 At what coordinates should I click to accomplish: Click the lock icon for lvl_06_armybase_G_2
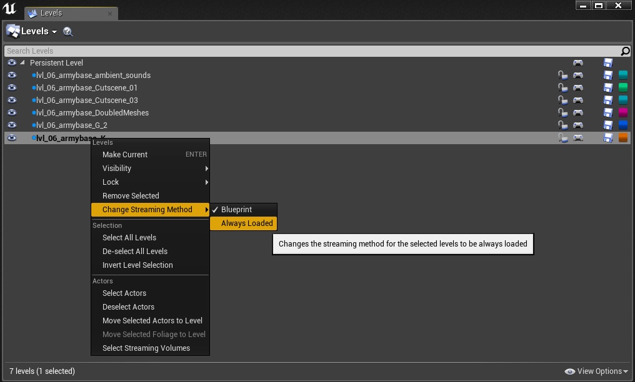click(x=562, y=125)
